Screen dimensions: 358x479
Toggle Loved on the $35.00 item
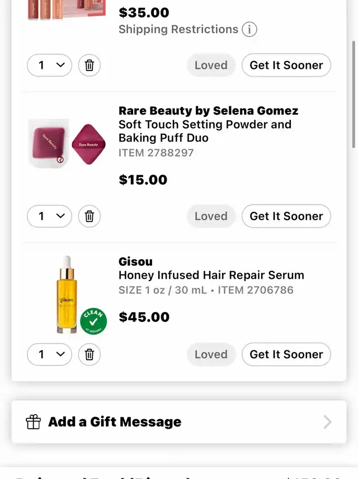pyautogui.click(x=211, y=65)
